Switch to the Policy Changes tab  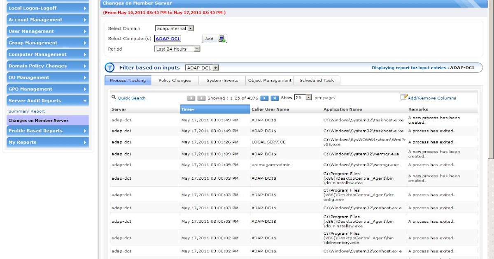[175, 80]
